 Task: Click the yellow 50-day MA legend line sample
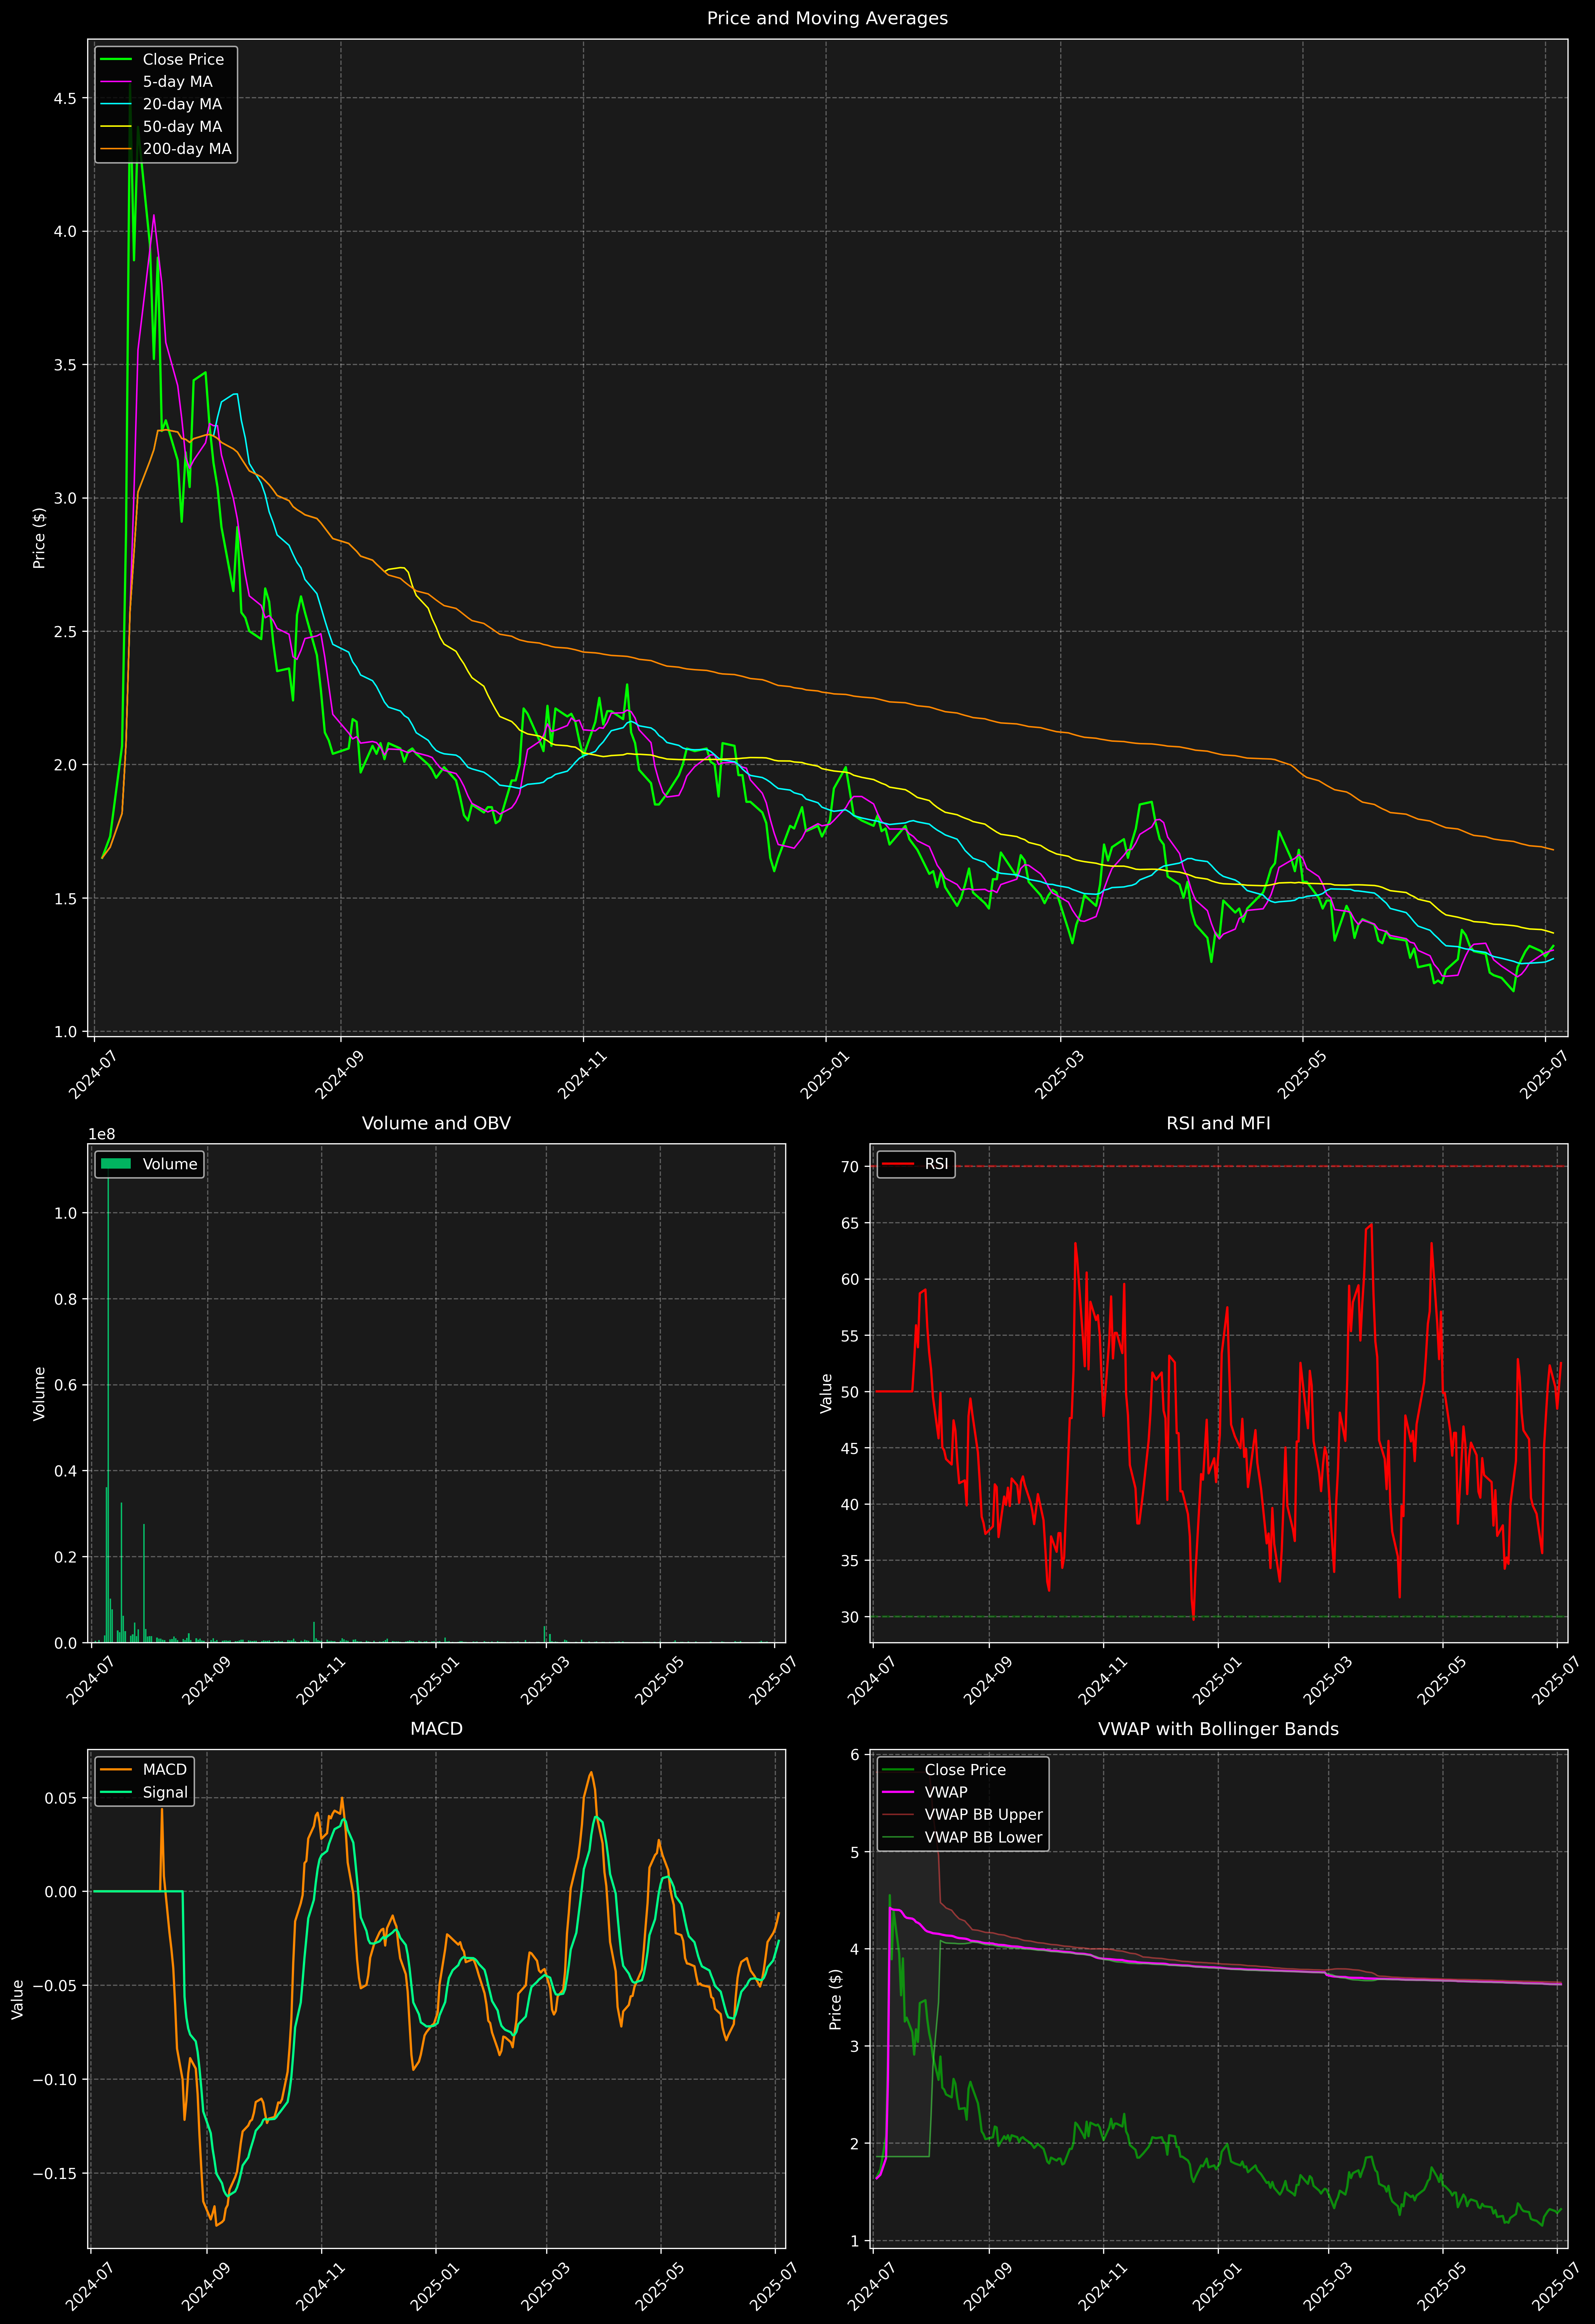116,127
